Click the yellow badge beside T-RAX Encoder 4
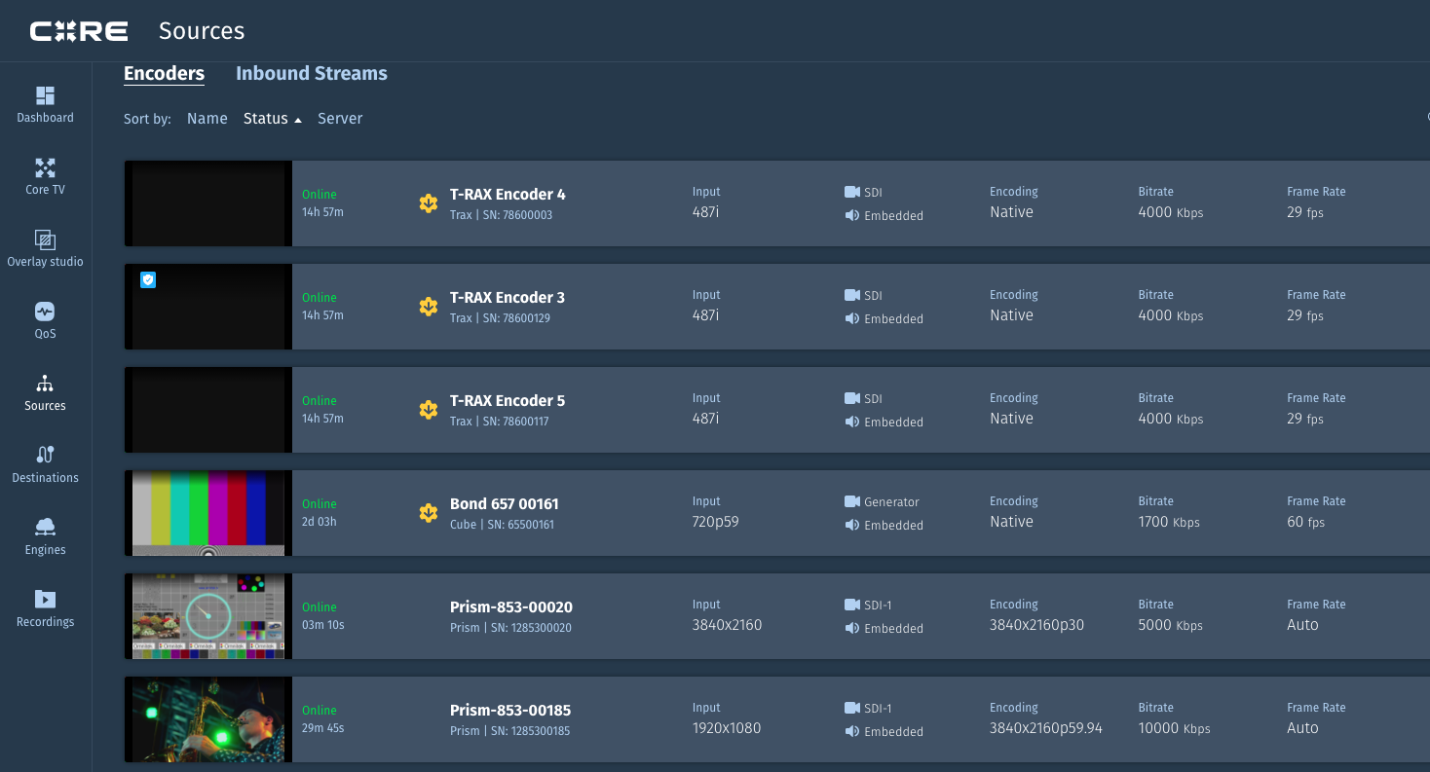 click(x=428, y=202)
